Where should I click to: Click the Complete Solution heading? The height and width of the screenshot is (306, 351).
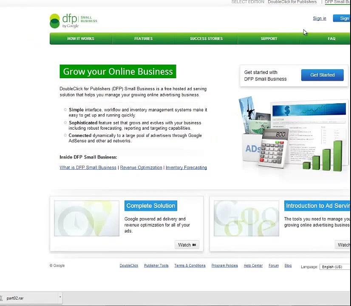(151, 206)
